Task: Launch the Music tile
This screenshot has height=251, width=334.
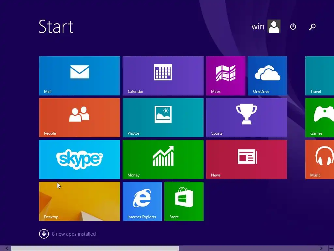Action: [x=320, y=159]
